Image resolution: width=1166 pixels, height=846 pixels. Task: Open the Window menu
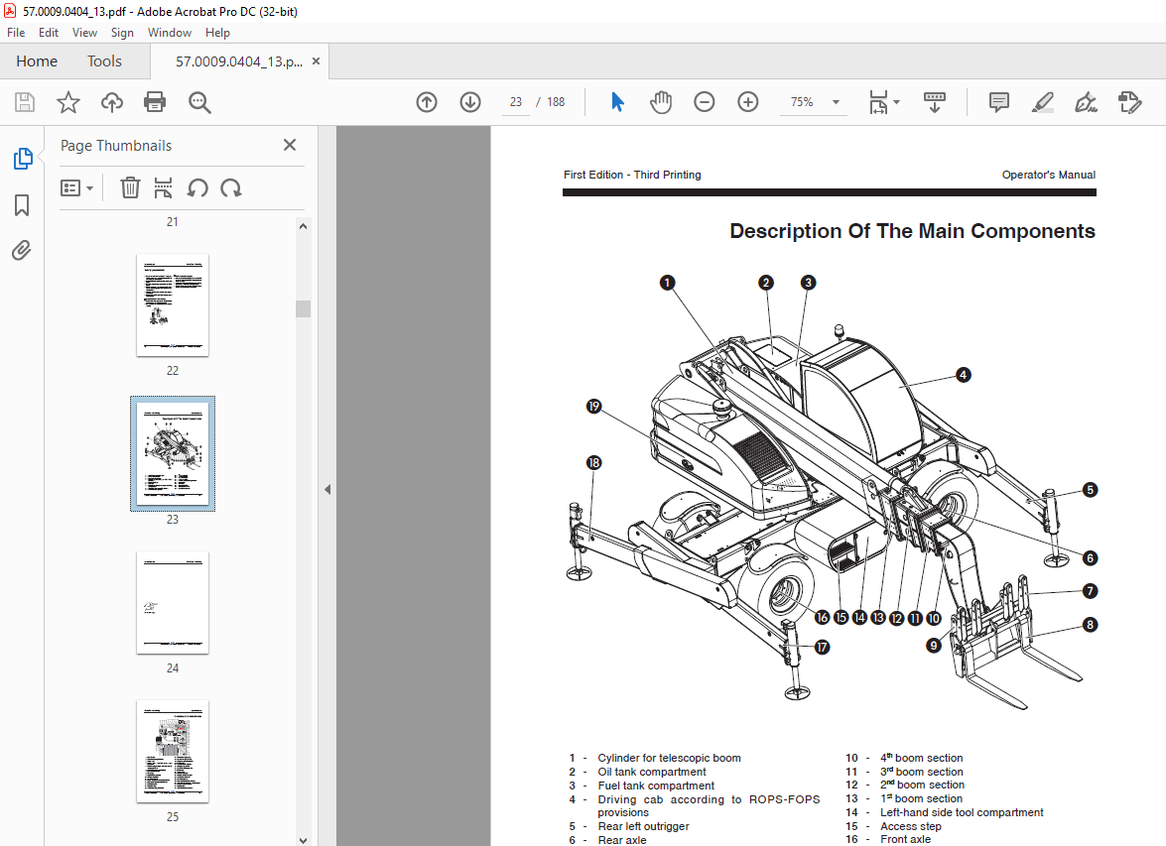169,33
